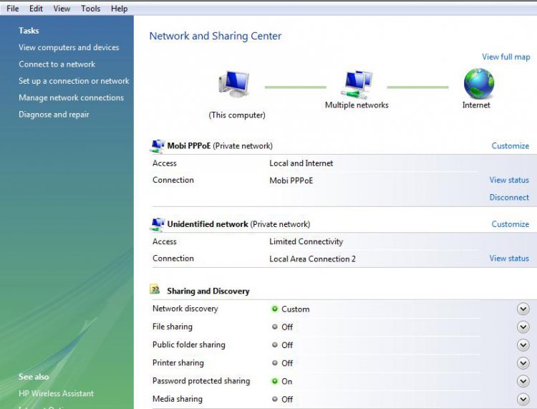Click the Internet globe icon
The height and width of the screenshot is (409, 537).
[x=479, y=83]
